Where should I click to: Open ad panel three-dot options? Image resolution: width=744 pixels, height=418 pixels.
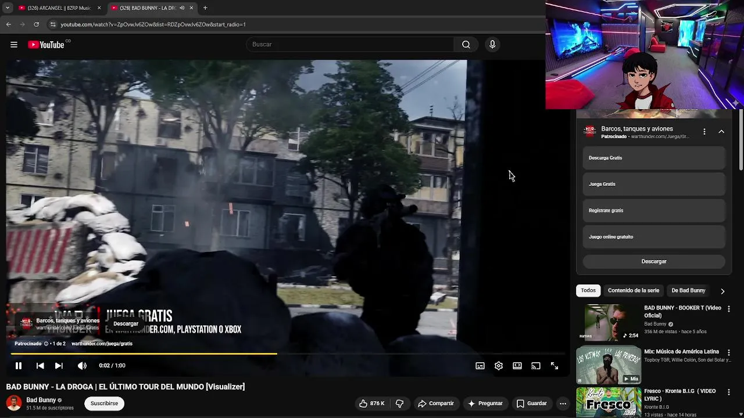704,132
